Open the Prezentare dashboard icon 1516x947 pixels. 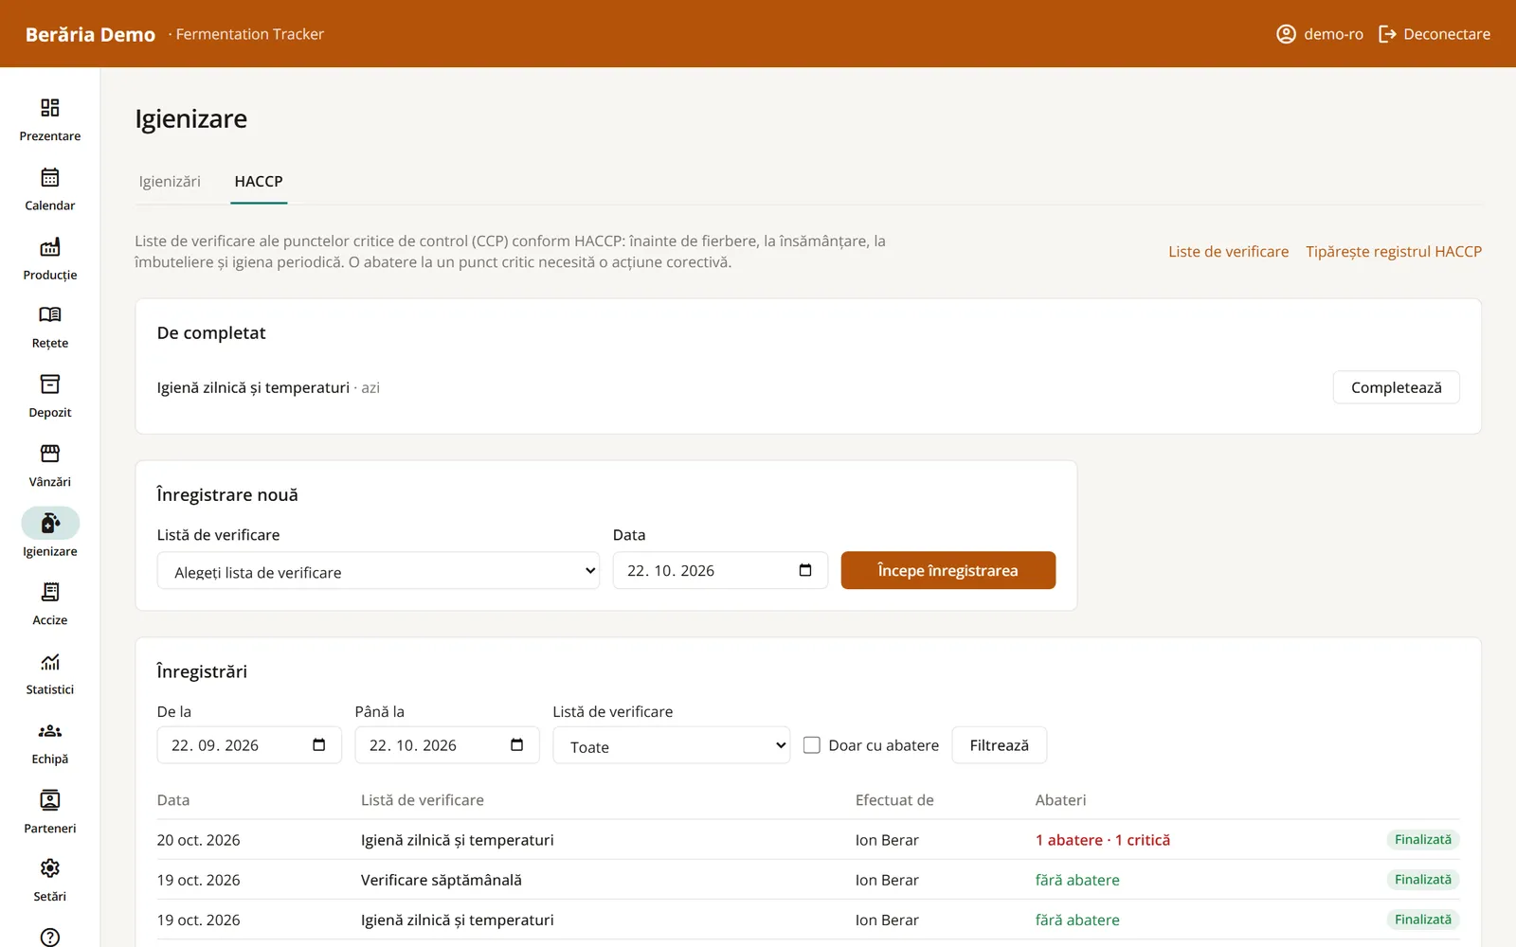click(50, 108)
